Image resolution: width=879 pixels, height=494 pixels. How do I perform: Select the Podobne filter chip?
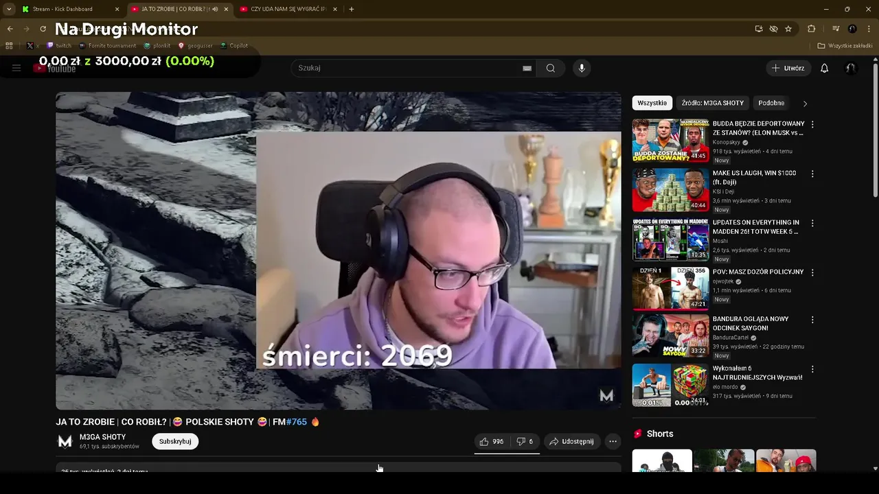771,103
